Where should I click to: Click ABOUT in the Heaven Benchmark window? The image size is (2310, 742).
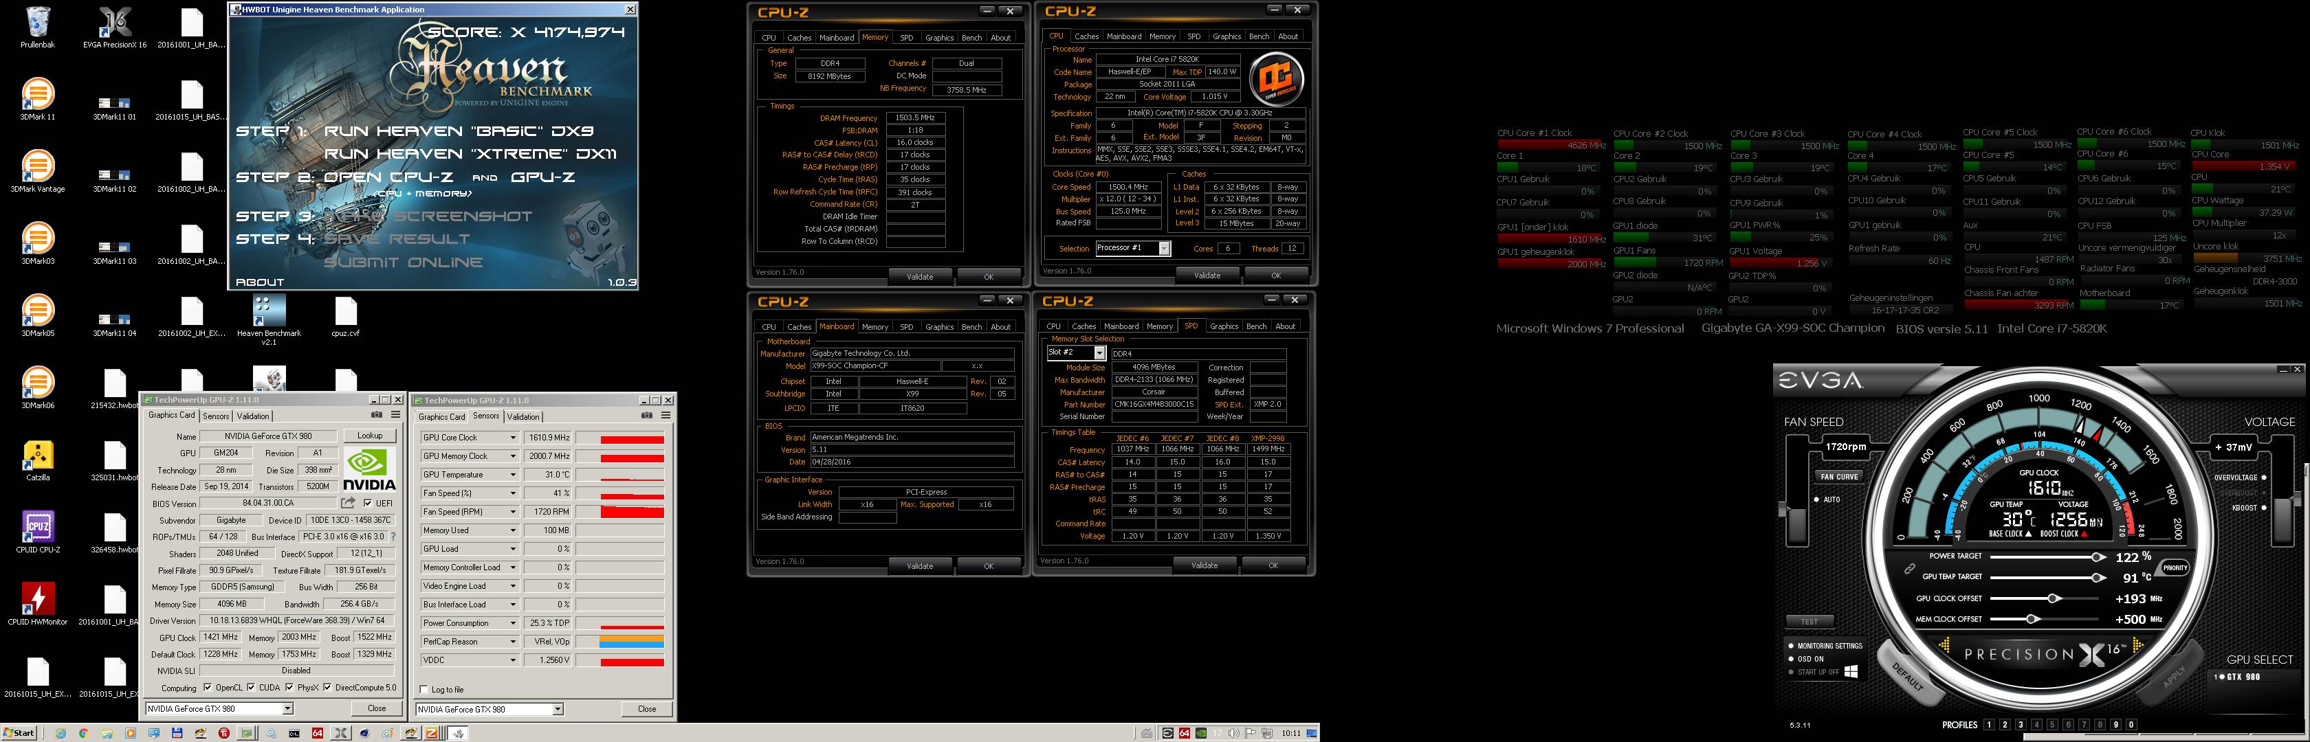pos(260,282)
